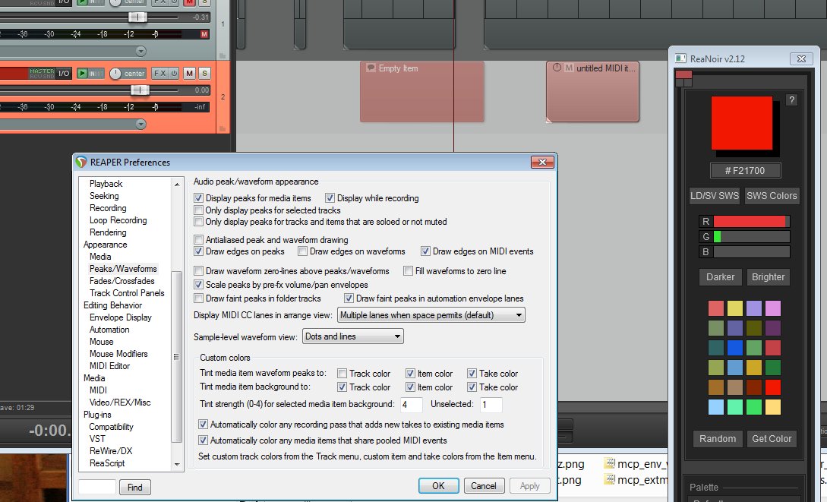Confirm preferences with OK
Image resolution: width=827 pixels, height=502 pixels.
pos(438,485)
